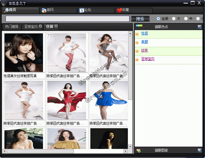Open thumbnail of woman in red flowing dress
Image resolution: width=205 pixels, height=158 pixels.
click(x=66, y=100)
